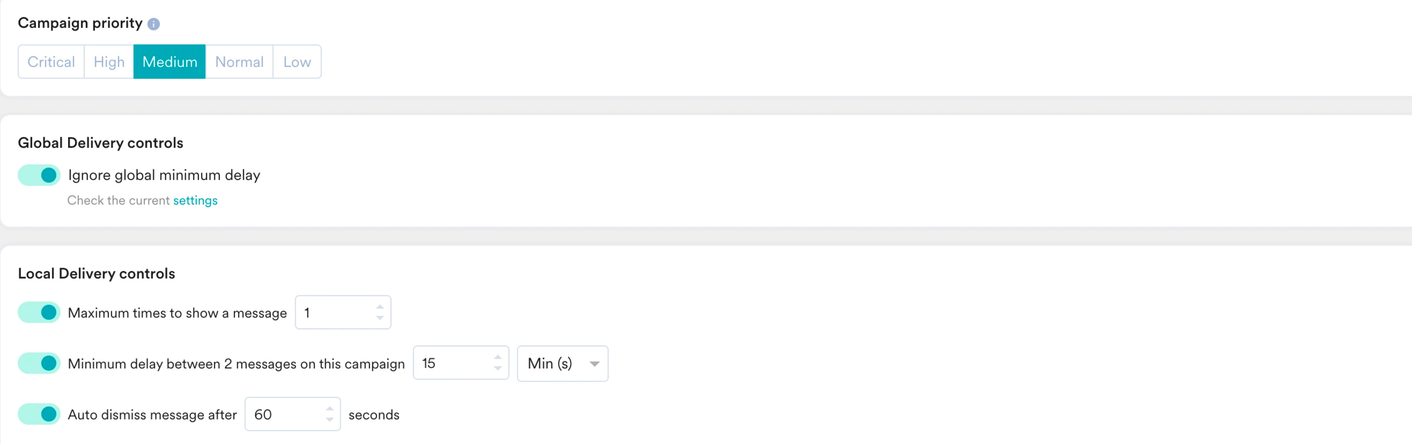Select Low campaign priority
Image resolution: width=1412 pixels, height=444 pixels.
[x=297, y=62]
